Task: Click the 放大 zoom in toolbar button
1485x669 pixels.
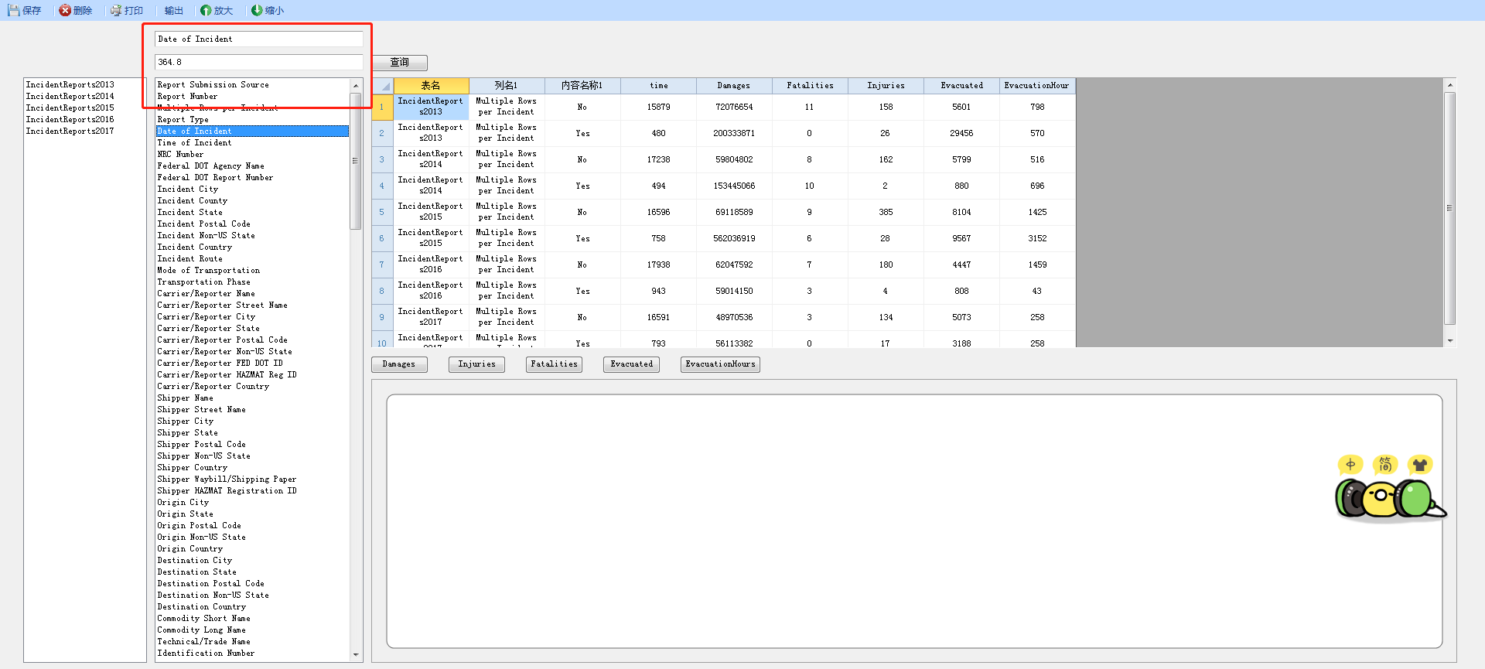Action: pyautogui.click(x=217, y=10)
